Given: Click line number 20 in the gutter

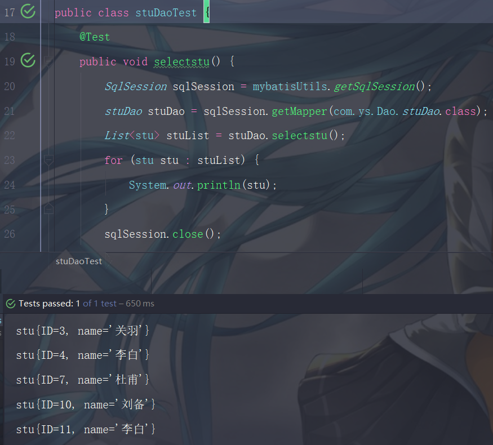Looking at the screenshot, I should (10, 86).
